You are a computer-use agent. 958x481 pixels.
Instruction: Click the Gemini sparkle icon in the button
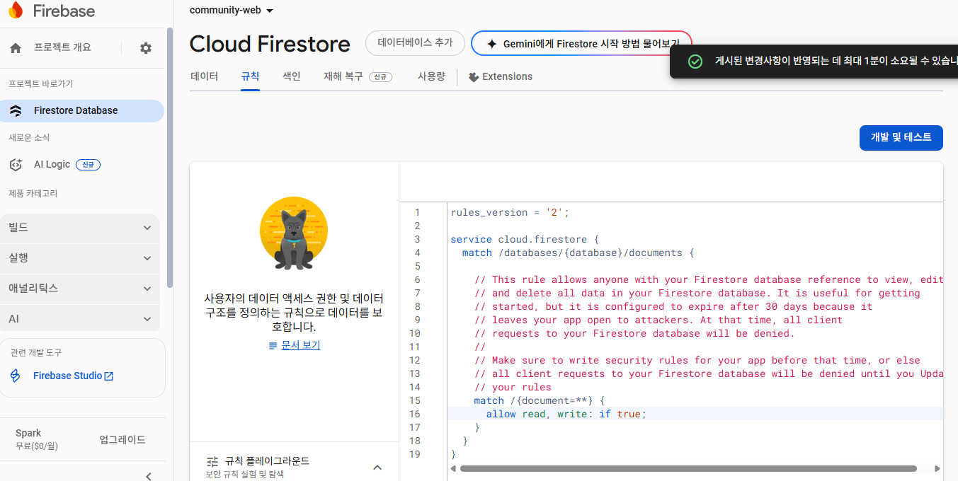click(x=492, y=44)
